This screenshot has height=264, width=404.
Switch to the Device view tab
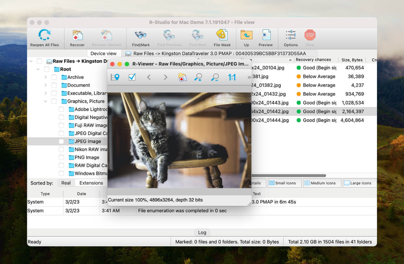103,53
